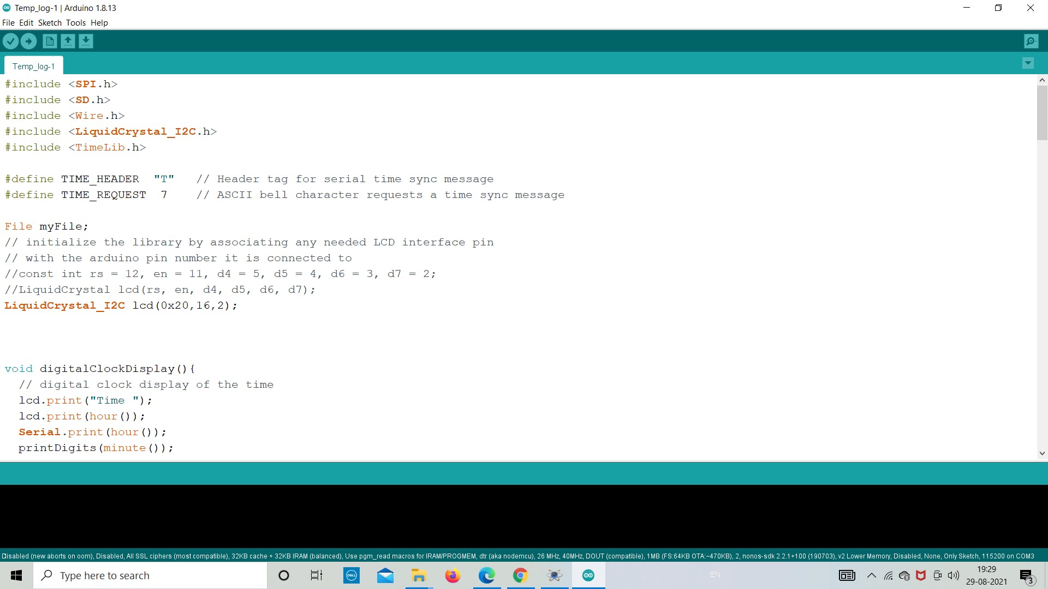Select the Temp_log-1 sketch tab
The image size is (1048, 589).
(33, 66)
